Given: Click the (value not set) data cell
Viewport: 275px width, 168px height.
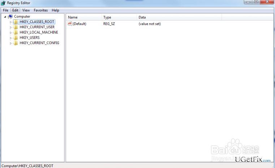Looking at the screenshot, I should [x=150, y=24].
